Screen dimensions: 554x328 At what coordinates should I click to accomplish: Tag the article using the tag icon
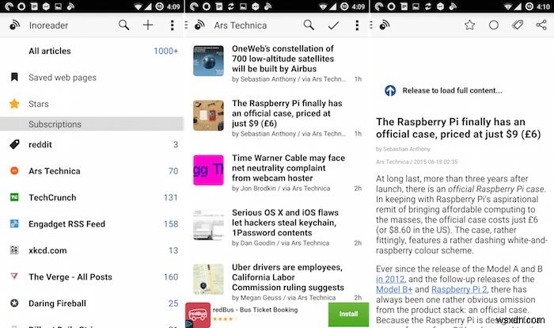pos(518,25)
